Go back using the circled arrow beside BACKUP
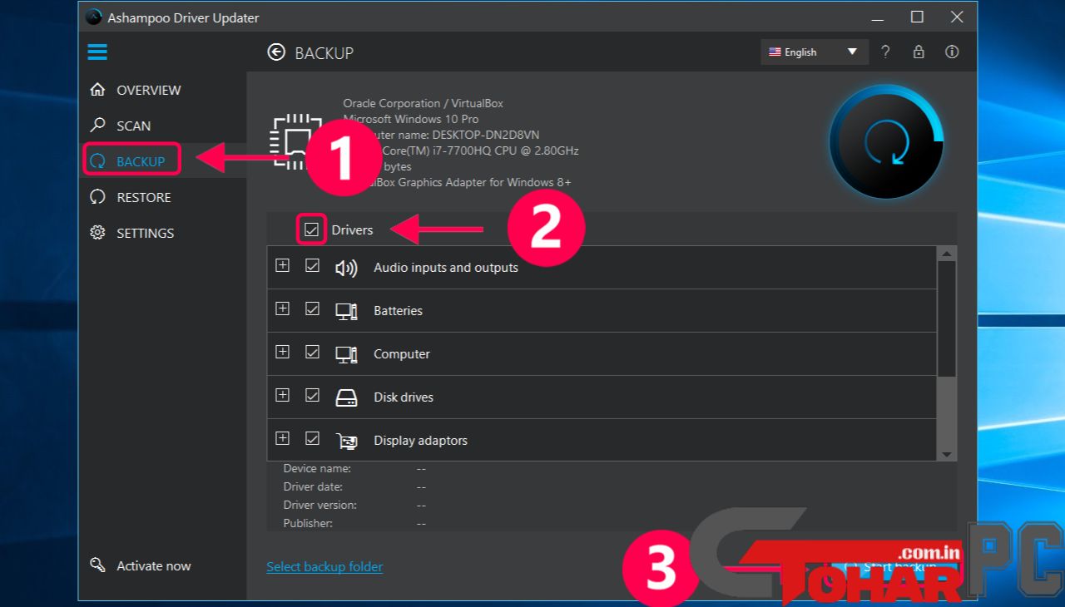 (x=276, y=52)
